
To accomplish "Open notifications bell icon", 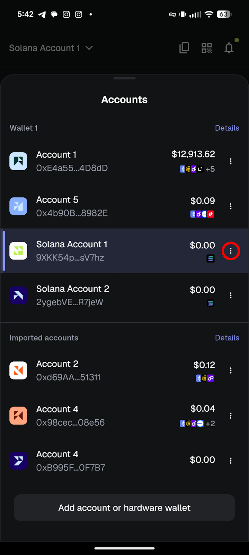I will click(229, 48).
